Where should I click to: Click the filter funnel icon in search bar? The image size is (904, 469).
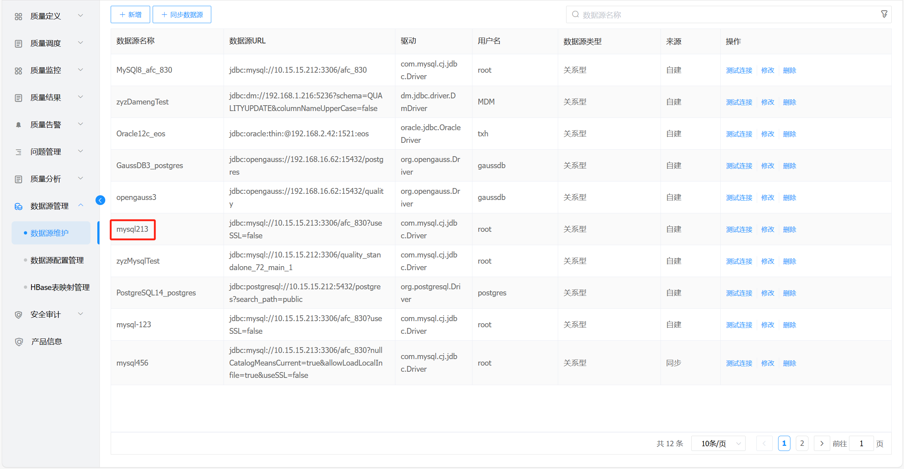(884, 14)
